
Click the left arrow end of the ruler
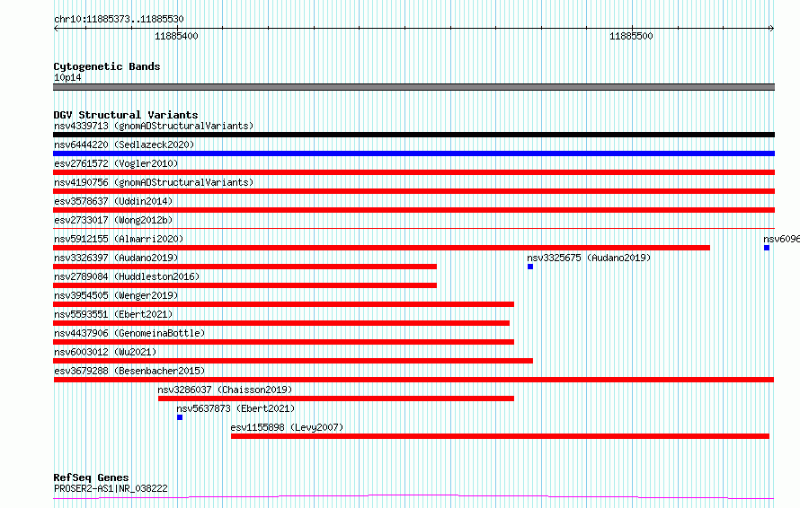56,29
